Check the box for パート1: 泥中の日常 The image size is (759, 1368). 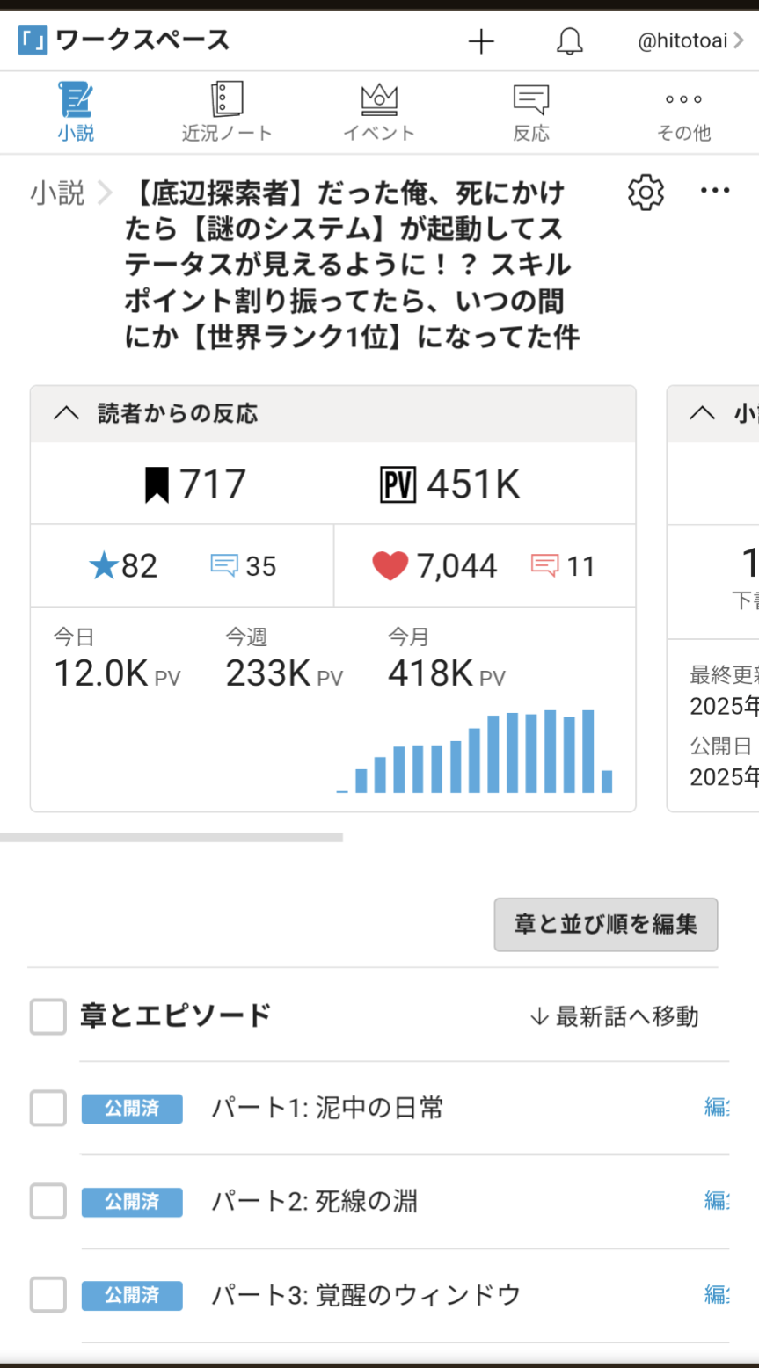pos(48,1108)
